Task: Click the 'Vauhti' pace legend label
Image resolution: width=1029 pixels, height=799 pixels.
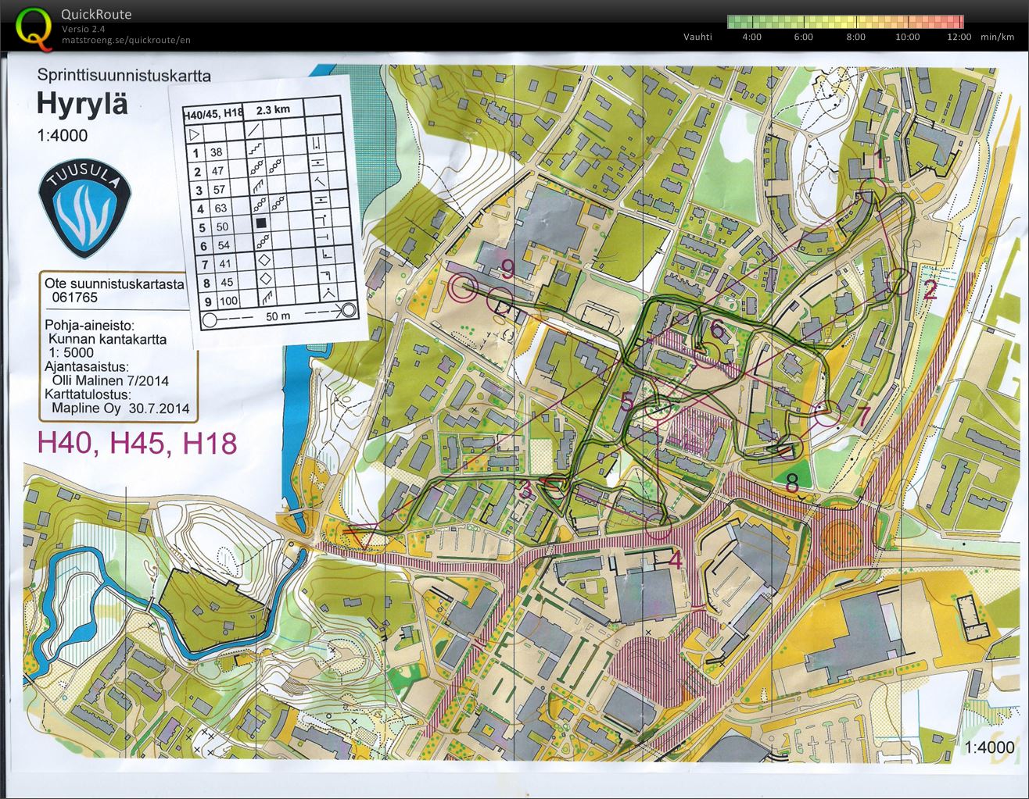Action: 697,37
